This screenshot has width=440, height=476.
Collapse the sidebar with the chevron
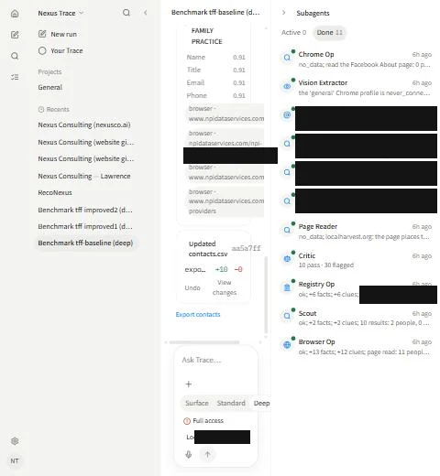(146, 13)
